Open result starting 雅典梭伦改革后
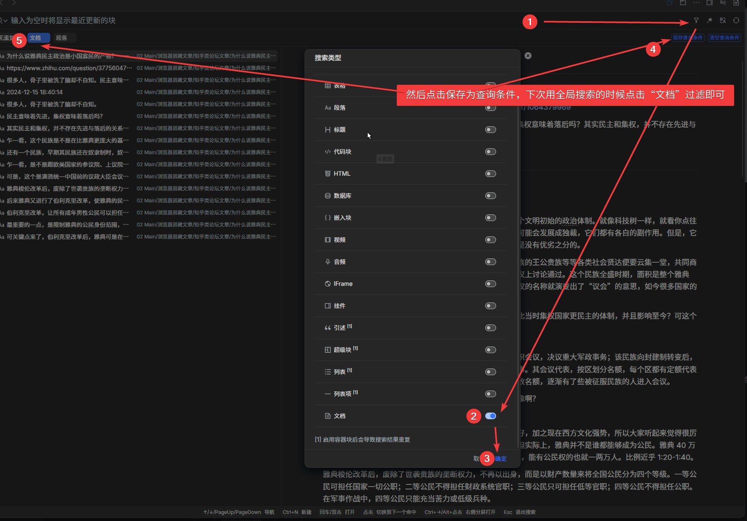The width and height of the screenshot is (747, 521). 139,189
